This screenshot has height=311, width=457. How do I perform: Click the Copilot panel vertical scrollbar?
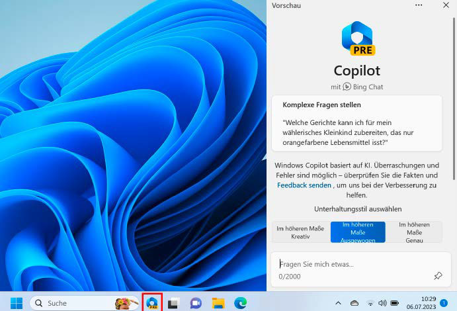point(454,99)
